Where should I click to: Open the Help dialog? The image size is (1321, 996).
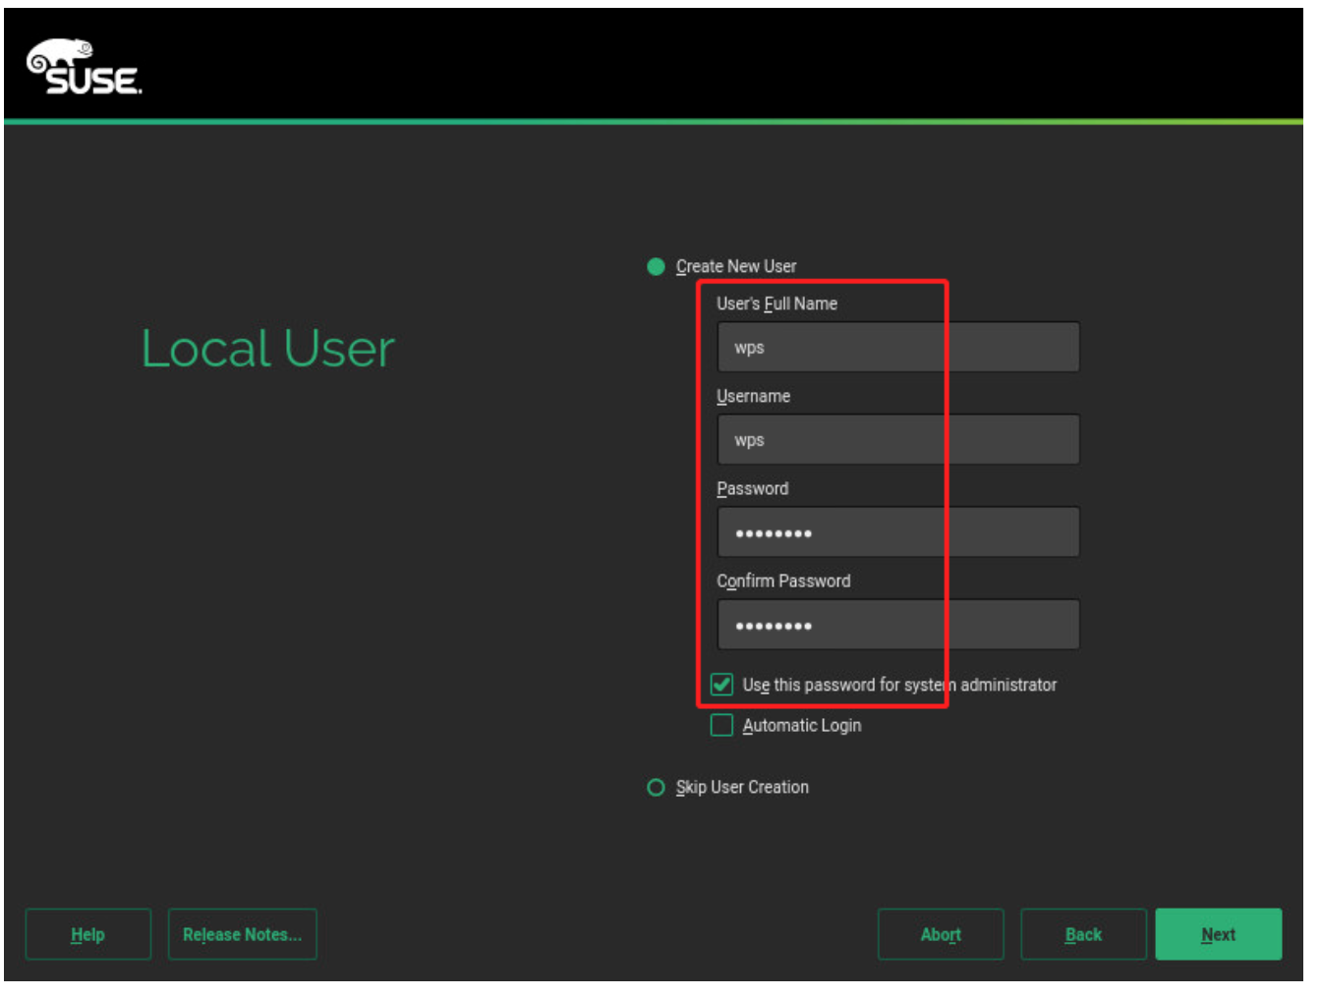(x=87, y=935)
